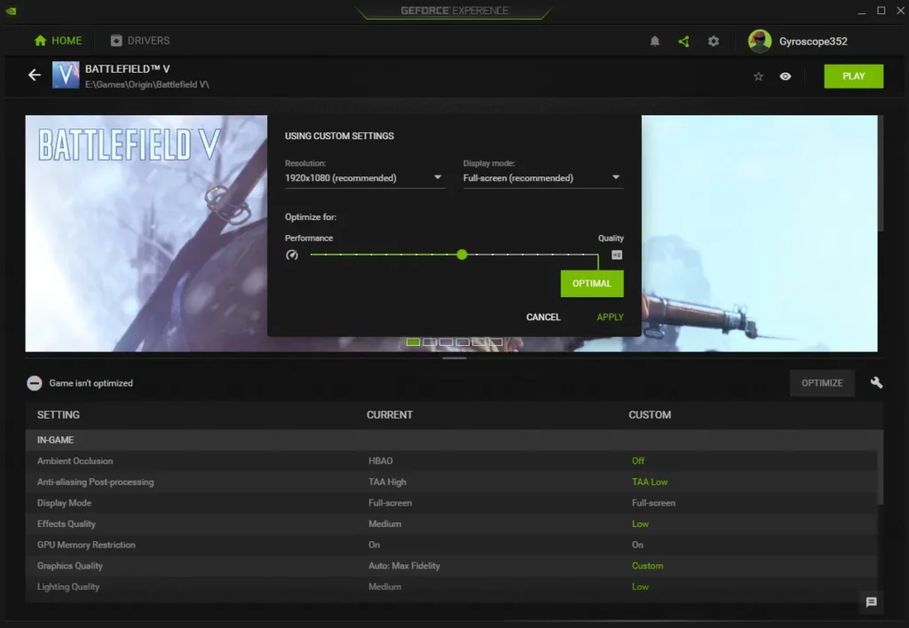Click the wrench icon beside Optimize
This screenshot has height=628, width=909.
click(x=875, y=382)
